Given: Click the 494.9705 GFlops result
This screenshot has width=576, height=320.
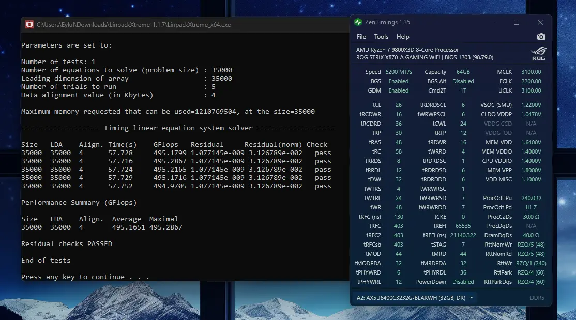Looking at the screenshot, I should click(x=170, y=186).
